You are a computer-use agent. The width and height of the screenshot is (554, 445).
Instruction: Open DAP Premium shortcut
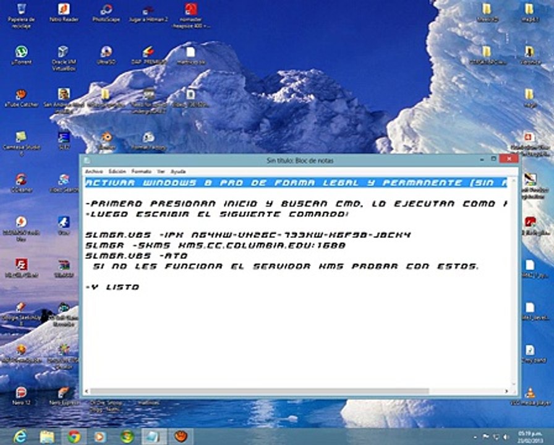[148, 55]
